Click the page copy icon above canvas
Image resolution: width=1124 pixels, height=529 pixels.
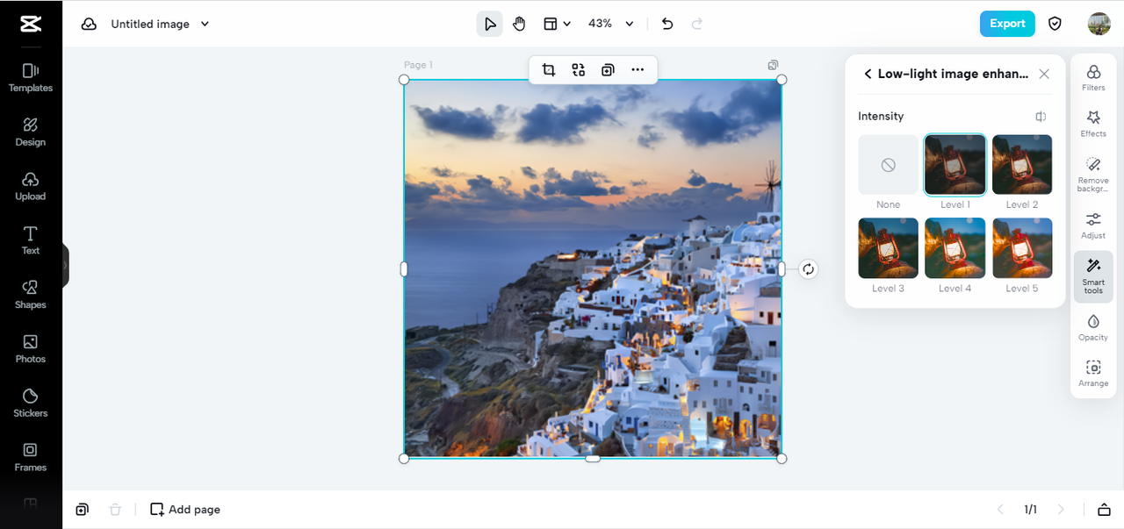pos(773,65)
